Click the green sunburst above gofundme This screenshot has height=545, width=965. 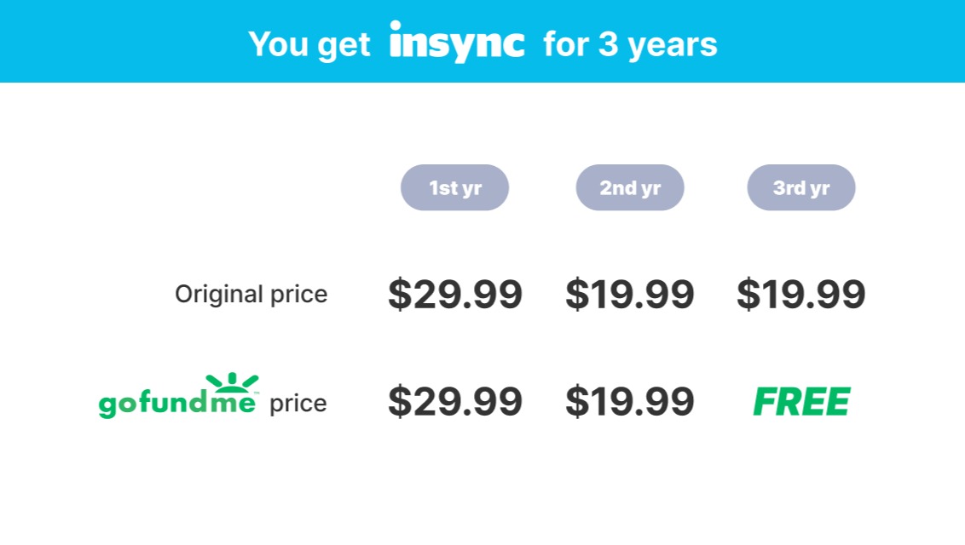coord(232,383)
